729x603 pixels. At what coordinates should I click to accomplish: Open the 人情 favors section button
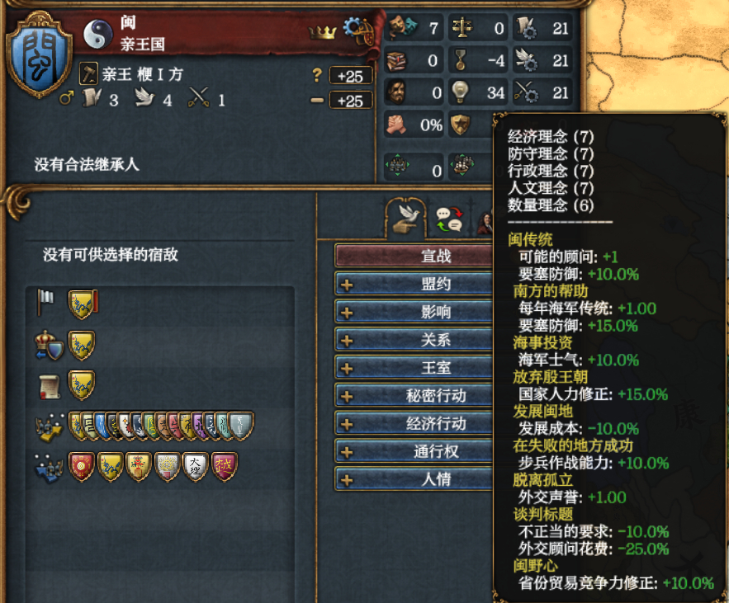coord(414,479)
